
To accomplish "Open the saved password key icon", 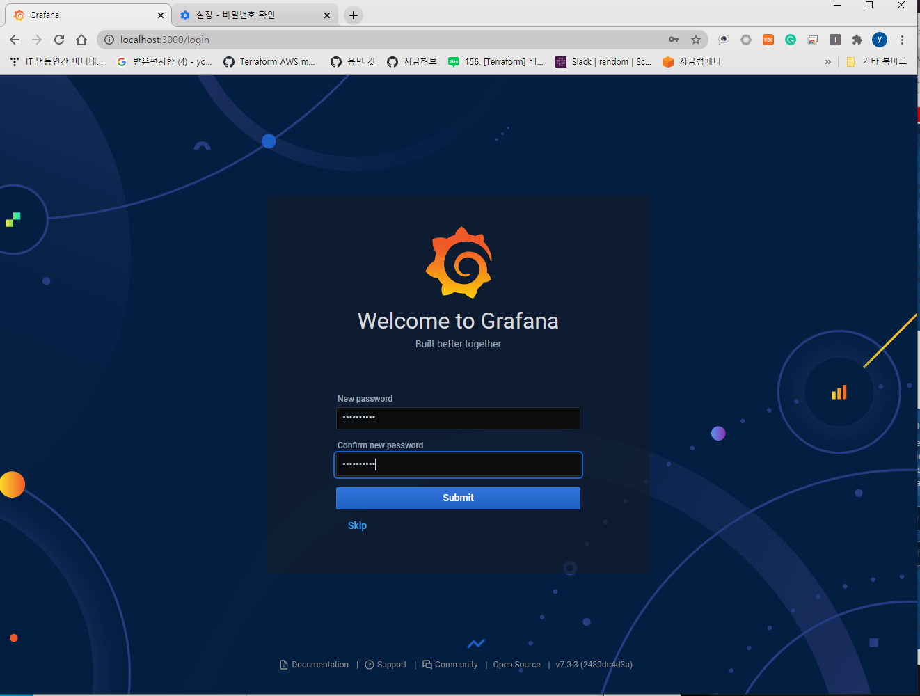I will click(x=674, y=40).
